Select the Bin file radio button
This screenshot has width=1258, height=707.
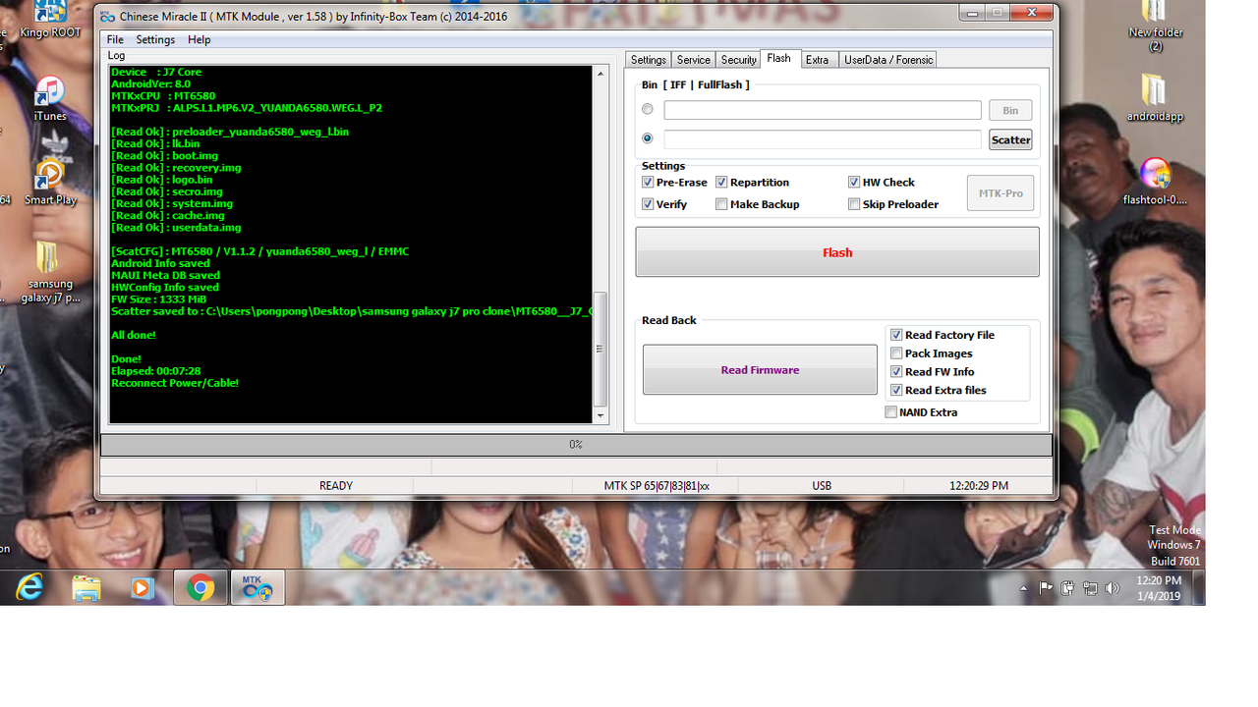click(648, 109)
